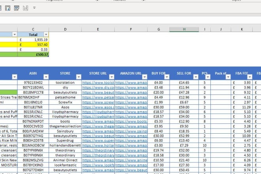Open the petsathome store URL link

(x=98, y=97)
